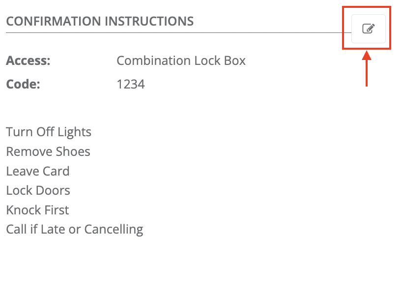Click the red arrow annotation

point(367,69)
